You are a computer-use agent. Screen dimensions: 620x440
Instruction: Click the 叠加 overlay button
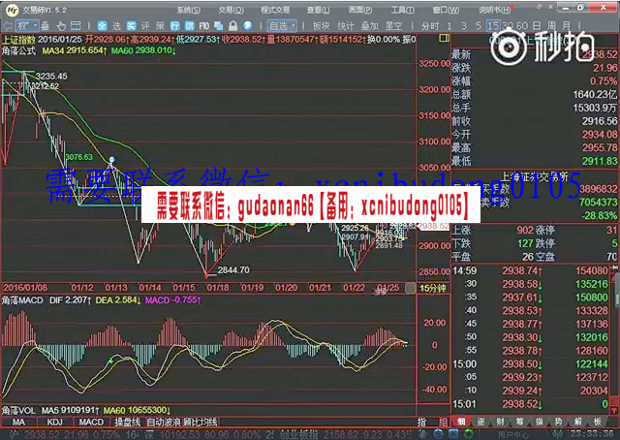[x=370, y=26]
